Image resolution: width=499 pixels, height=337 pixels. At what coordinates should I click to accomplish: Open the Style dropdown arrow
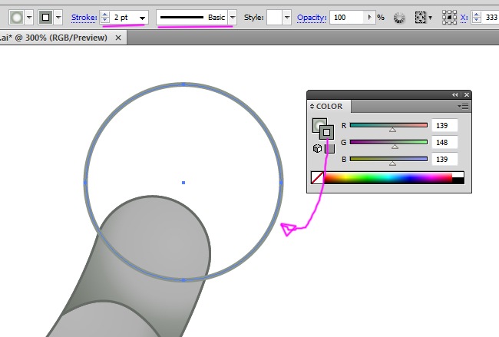(x=287, y=17)
